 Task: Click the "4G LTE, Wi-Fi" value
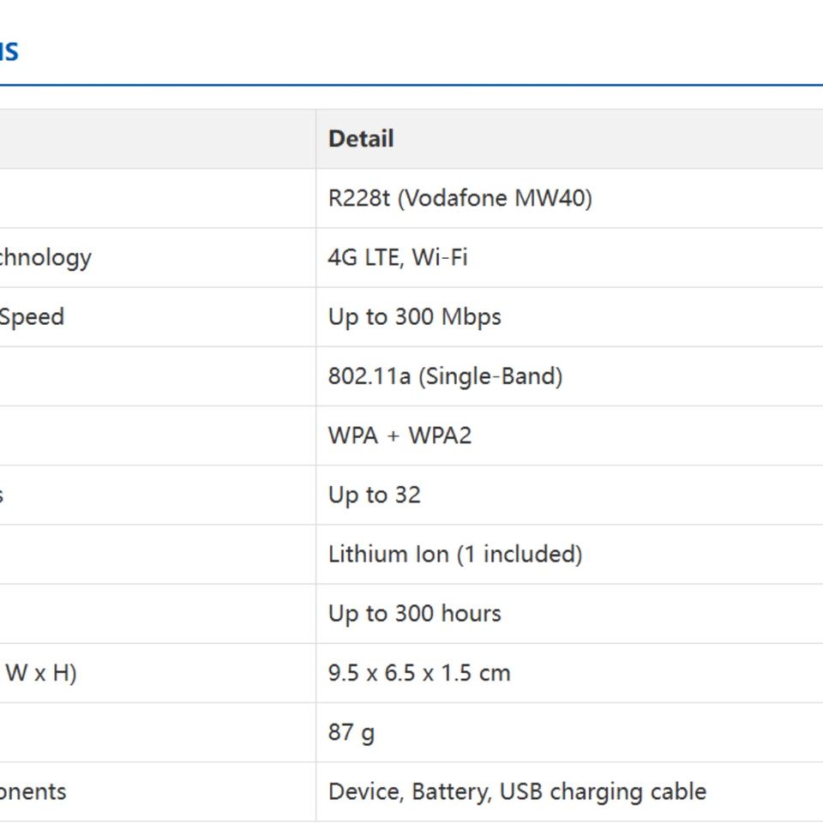tap(398, 257)
